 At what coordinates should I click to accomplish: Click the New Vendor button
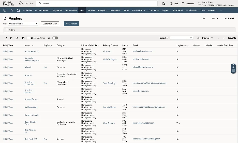coord(71,24)
